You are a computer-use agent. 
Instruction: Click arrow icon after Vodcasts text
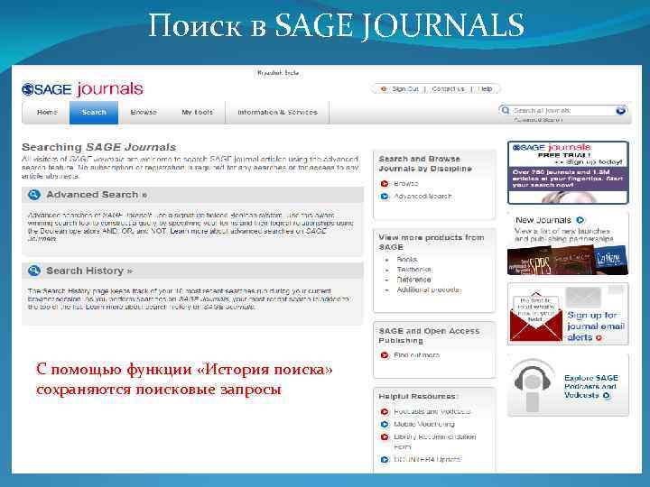point(607,396)
